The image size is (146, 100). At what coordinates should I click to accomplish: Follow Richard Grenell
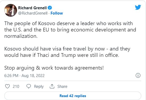coord(57,13)
